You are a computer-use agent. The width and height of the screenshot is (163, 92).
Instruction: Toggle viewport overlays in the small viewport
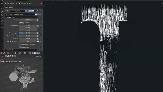point(25,53)
